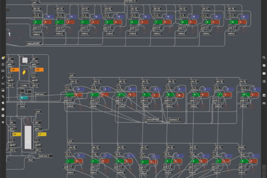Open the star Collections icon

click(3, 121)
